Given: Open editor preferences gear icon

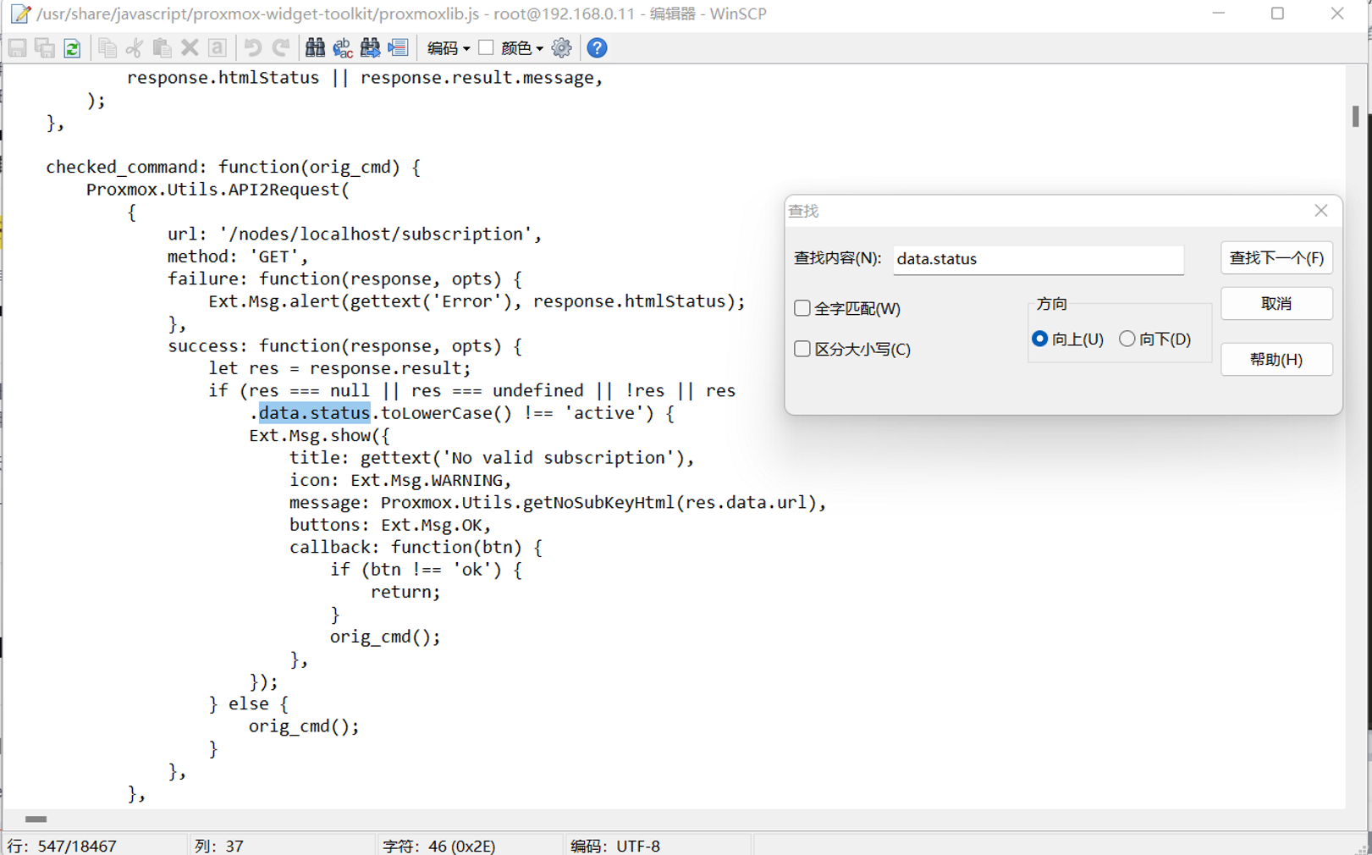Looking at the screenshot, I should coord(561,48).
